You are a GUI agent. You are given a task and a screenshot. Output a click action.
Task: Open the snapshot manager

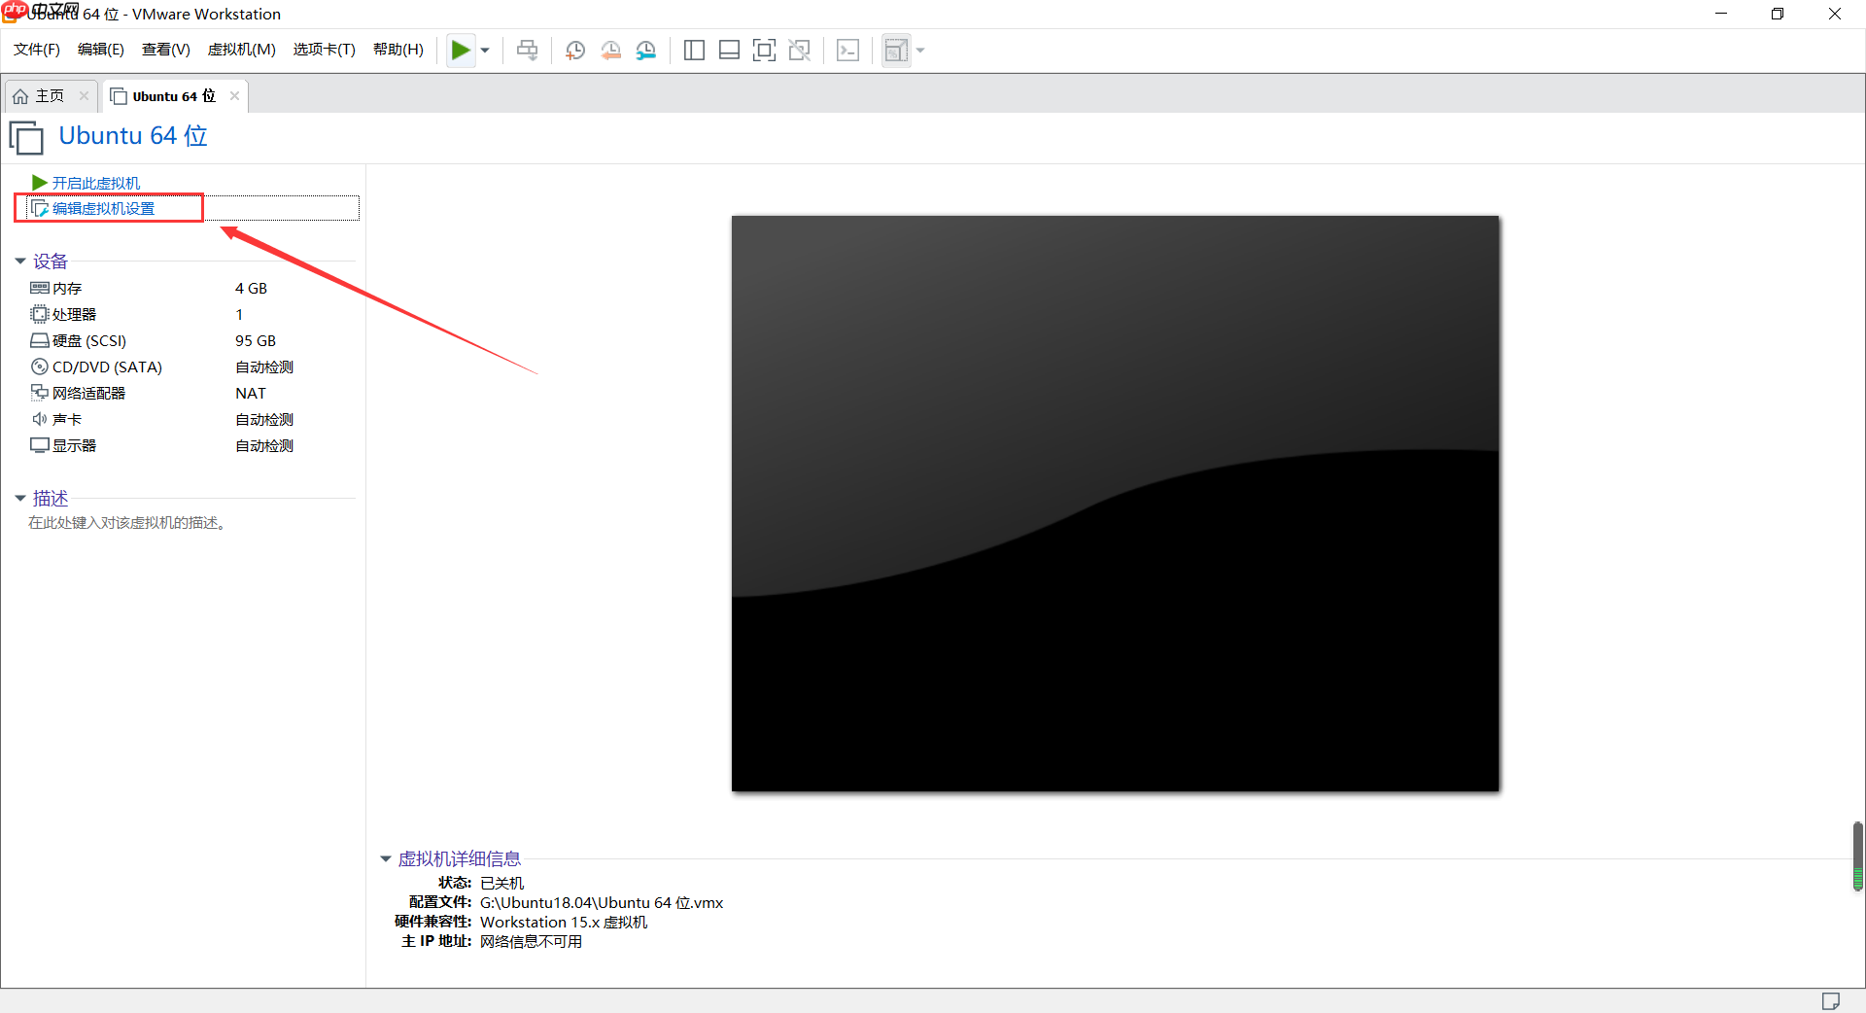(646, 50)
